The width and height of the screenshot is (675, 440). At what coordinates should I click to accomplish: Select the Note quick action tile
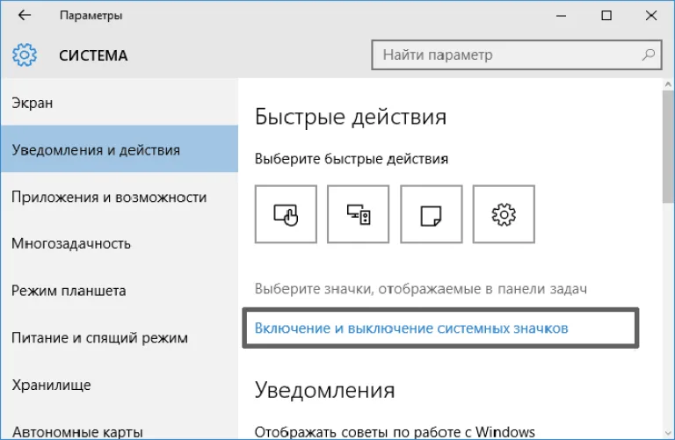(x=432, y=214)
